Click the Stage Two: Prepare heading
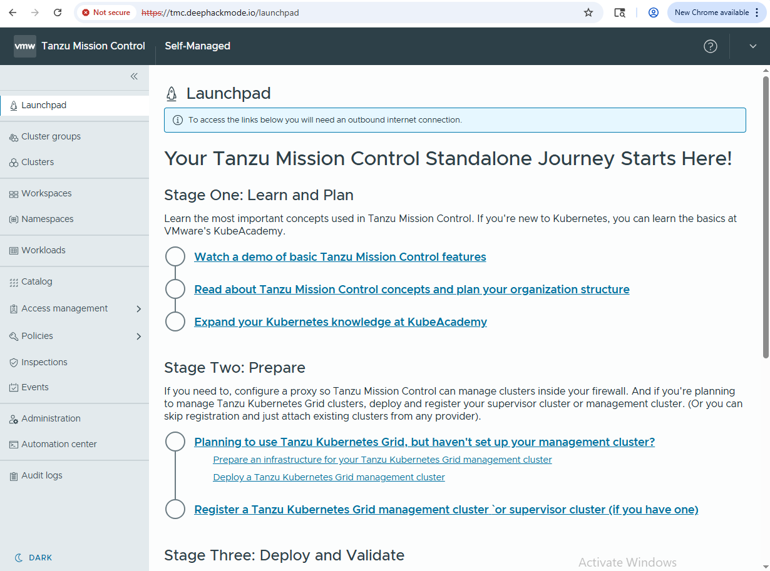770x571 pixels. click(235, 367)
